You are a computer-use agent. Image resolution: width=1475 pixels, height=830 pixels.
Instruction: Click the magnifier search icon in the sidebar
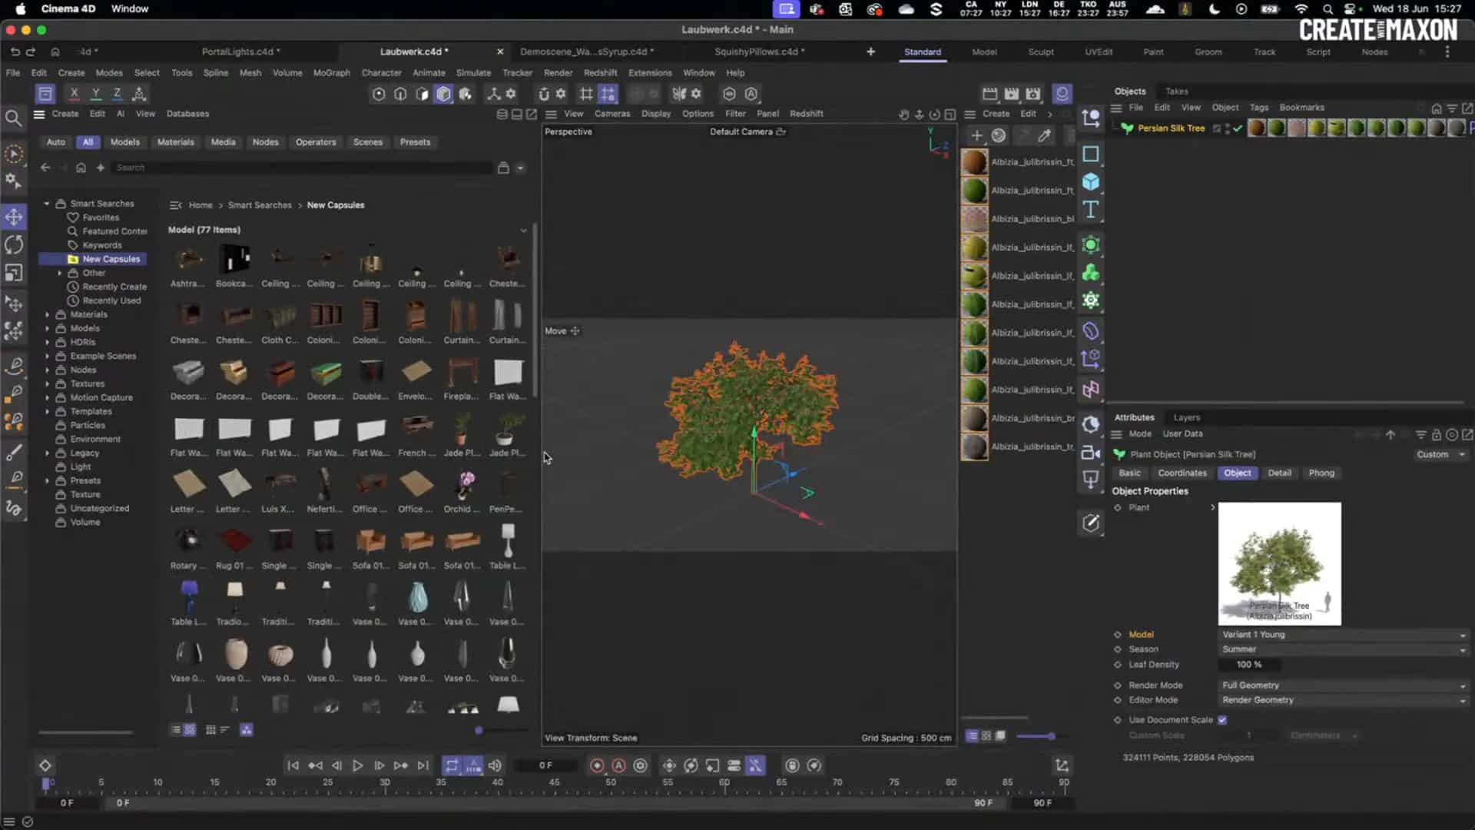[x=14, y=118]
